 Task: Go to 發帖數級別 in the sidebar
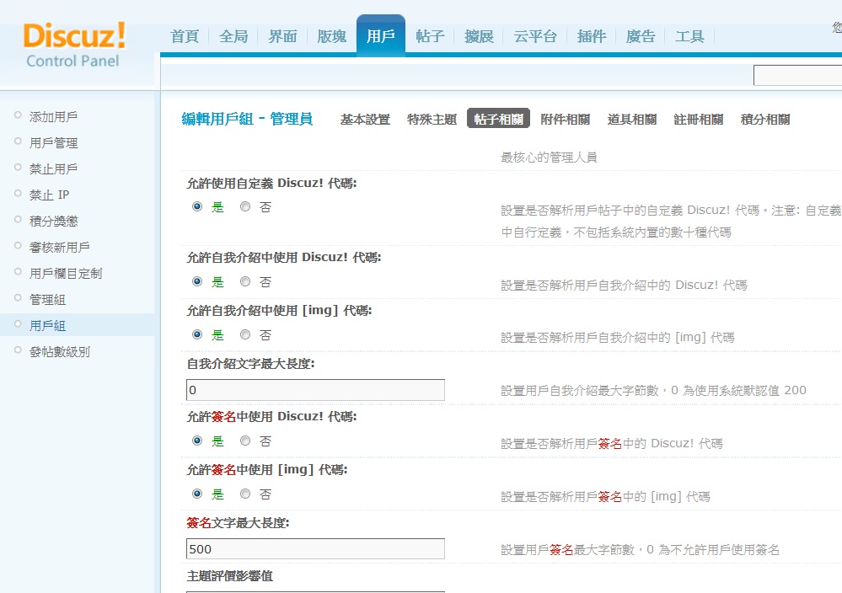pos(59,351)
